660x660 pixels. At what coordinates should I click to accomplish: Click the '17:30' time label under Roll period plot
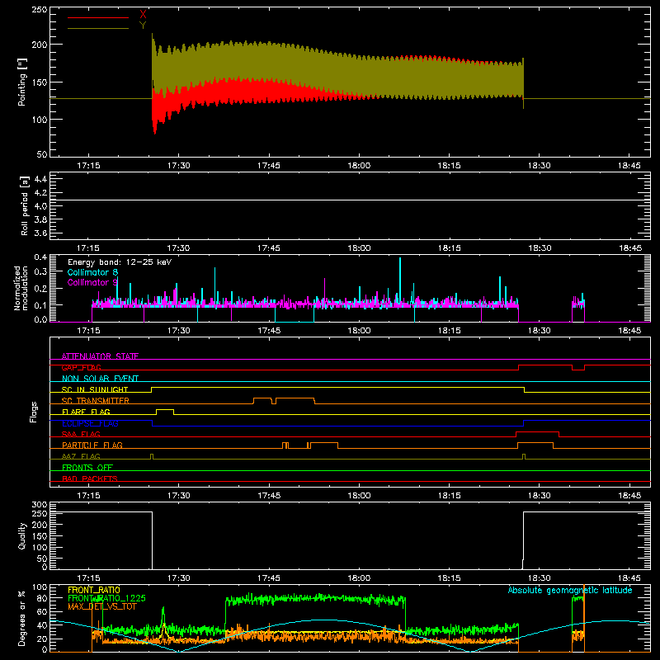[x=179, y=248]
